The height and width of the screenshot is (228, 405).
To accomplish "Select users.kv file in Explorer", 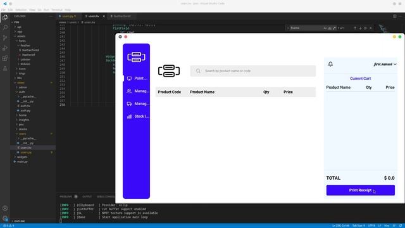I will 26,148.
